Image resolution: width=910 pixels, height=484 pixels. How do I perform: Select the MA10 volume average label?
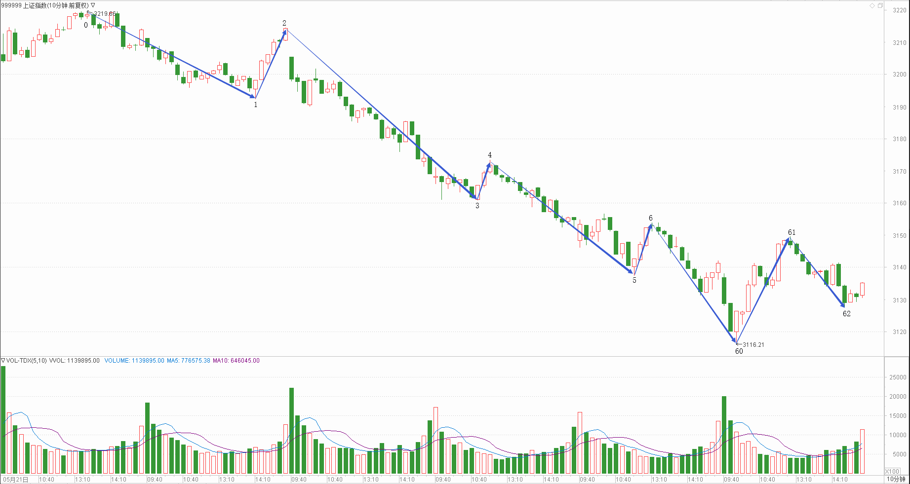pyautogui.click(x=236, y=361)
